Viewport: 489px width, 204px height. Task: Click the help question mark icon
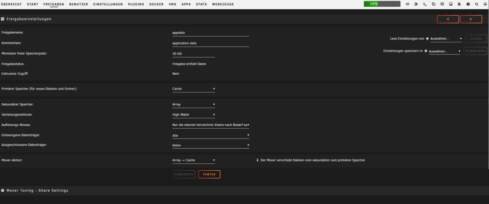pyautogui.click(x=468, y=4)
